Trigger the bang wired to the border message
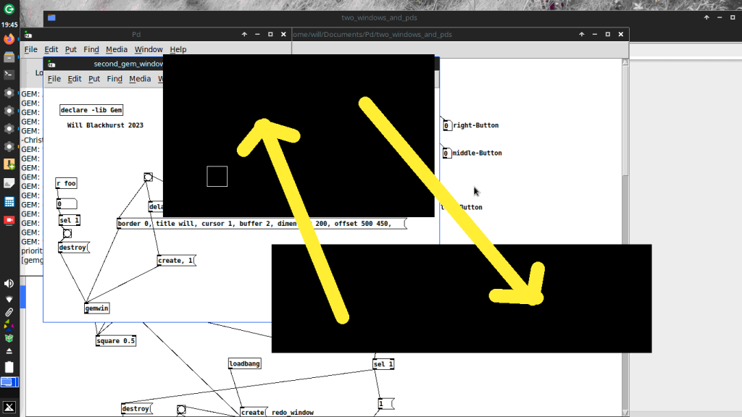 click(x=148, y=177)
